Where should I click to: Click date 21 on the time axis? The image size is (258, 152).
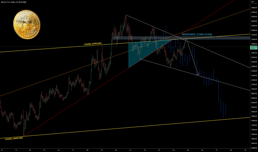point(130,150)
